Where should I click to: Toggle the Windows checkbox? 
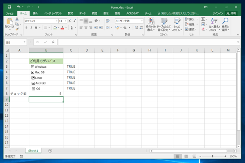[x=32, y=67]
